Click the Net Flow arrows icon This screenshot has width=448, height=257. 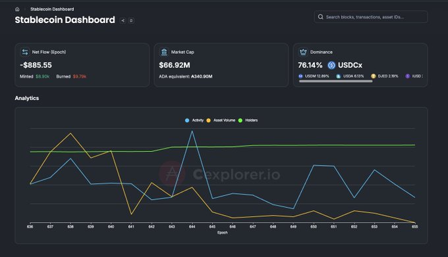click(25, 52)
